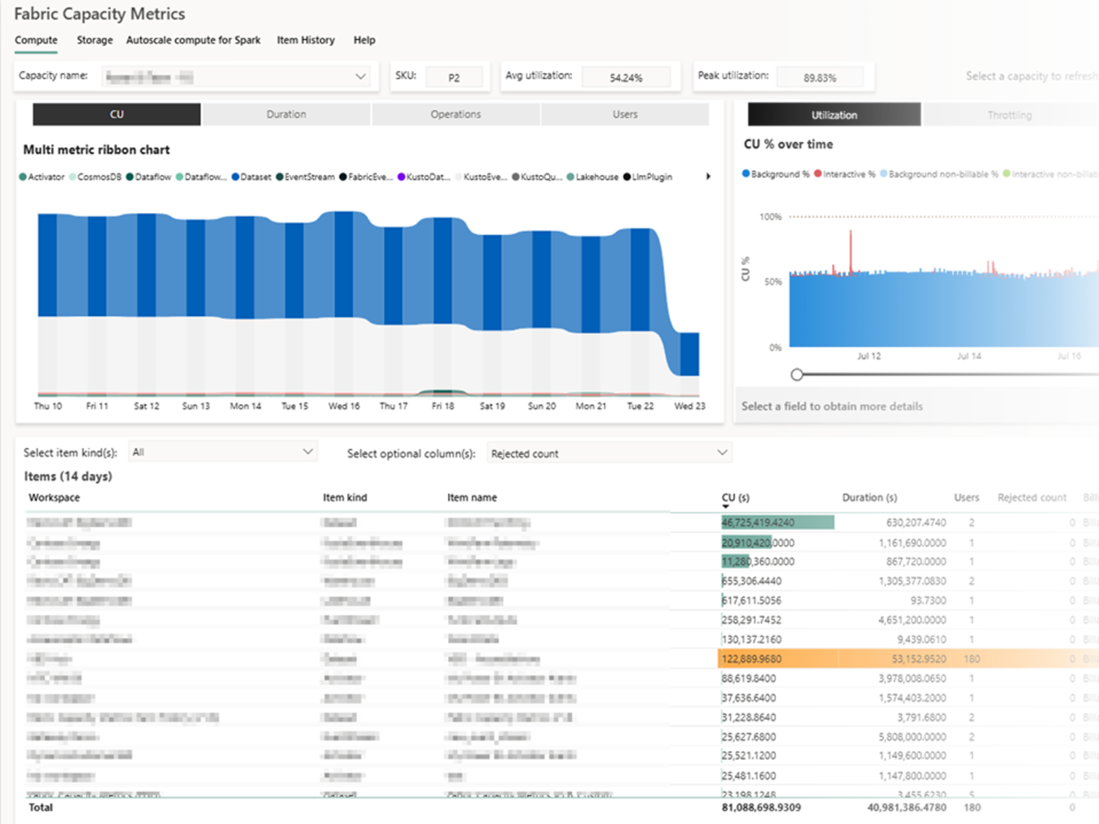Screen dimensions: 1099x824
Task: Click the 258,291.7452 CU cell
Action: [751, 620]
